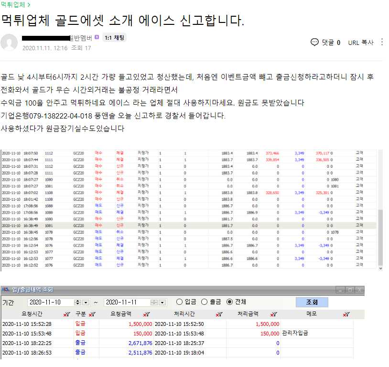Select the 전체 radio button

(x=229, y=302)
